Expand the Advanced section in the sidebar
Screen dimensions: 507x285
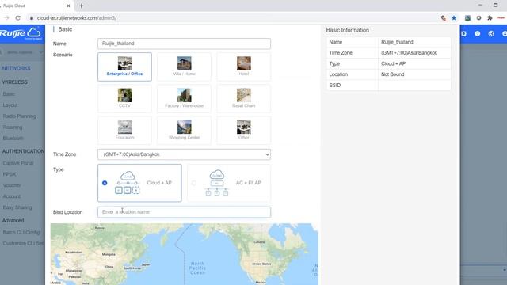(x=13, y=220)
